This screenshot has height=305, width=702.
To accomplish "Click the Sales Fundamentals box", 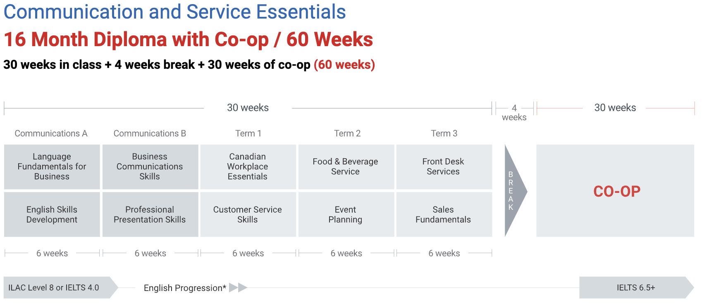I will tap(444, 214).
